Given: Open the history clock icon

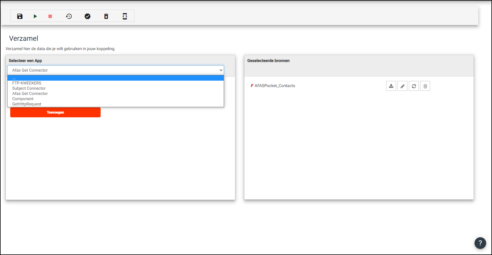Looking at the screenshot, I should pos(69,16).
